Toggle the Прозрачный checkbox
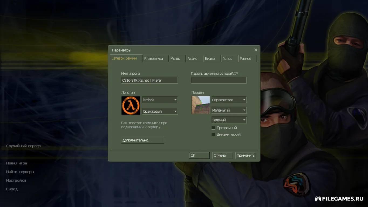 [x=213, y=128]
